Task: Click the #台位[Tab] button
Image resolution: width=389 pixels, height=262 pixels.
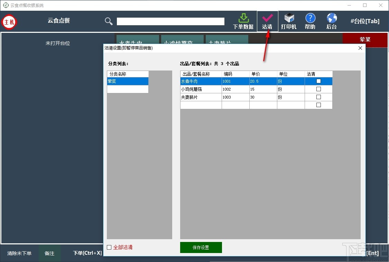Action: 365,21
